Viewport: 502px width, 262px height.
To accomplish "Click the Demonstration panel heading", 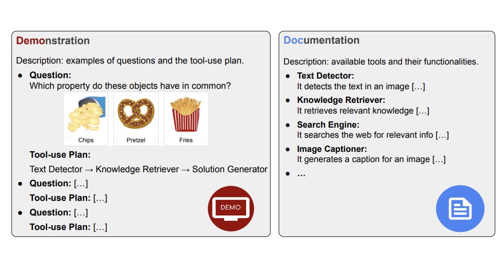I will tap(53, 41).
